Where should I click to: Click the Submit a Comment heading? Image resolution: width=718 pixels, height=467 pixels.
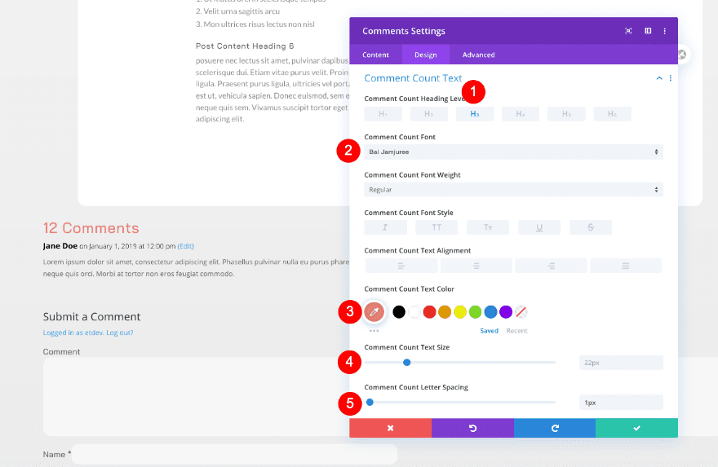[x=91, y=316]
